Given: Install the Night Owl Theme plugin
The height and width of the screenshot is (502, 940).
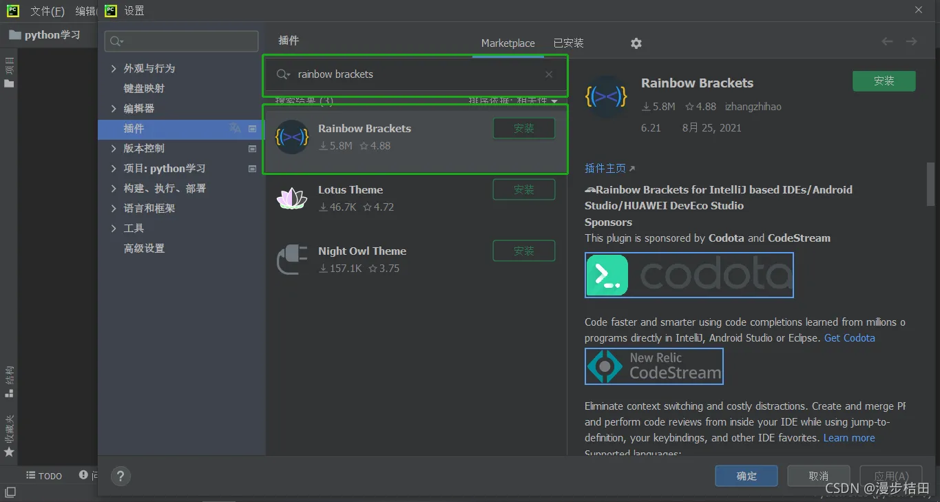Looking at the screenshot, I should (x=524, y=251).
